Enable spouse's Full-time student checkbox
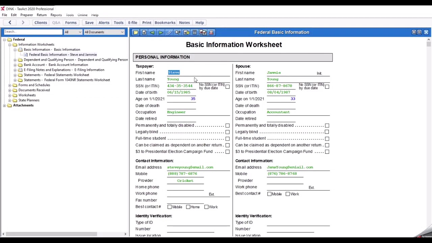This screenshot has height=243, width=432. [x=327, y=139]
